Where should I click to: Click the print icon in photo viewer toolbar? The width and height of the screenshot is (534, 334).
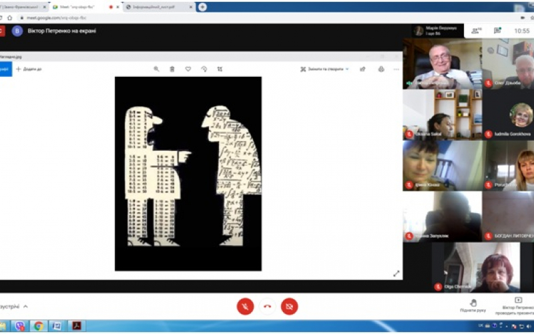(381, 69)
